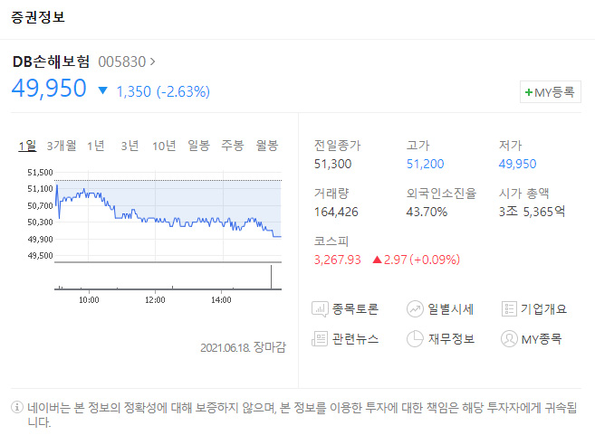
Task: Click the tall volume bar near close
Action: (x=272, y=277)
